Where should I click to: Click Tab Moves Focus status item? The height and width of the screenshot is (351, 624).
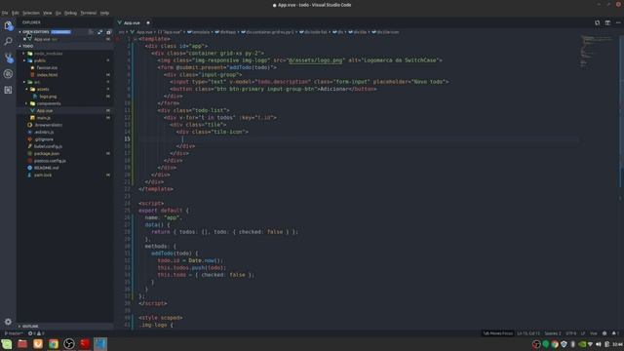click(497, 333)
